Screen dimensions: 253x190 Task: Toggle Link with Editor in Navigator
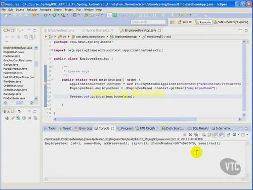pos(32,37)
